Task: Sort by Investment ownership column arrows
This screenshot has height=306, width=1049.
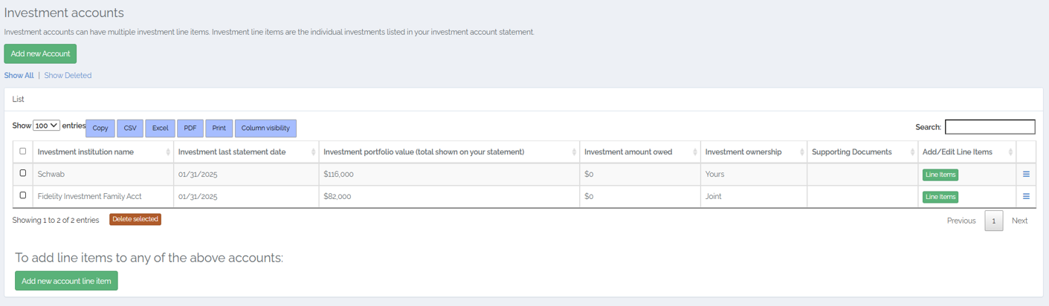Action: (801, 152)
